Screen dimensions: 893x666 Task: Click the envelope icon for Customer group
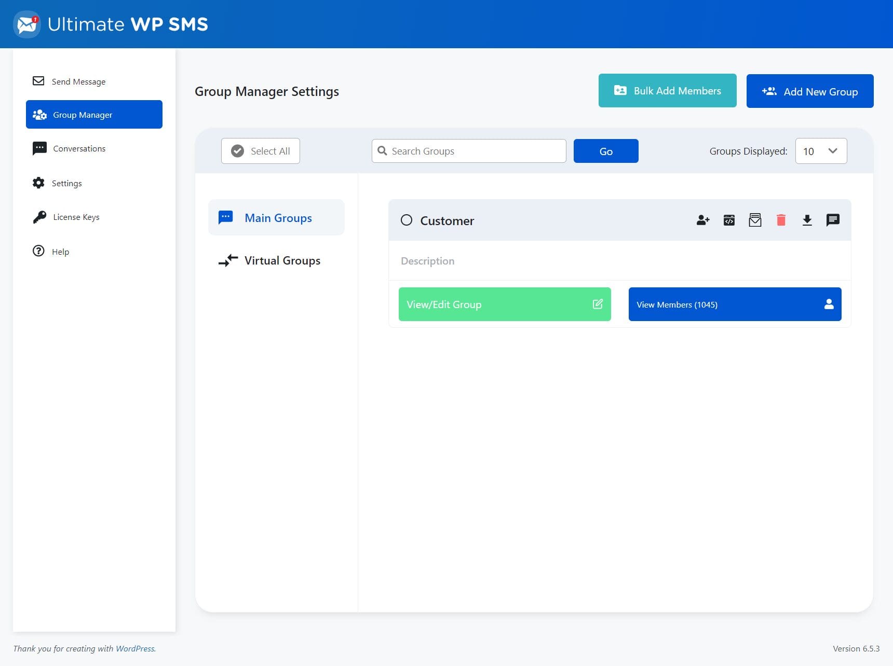pyautogui.click(x=755, y=220)
